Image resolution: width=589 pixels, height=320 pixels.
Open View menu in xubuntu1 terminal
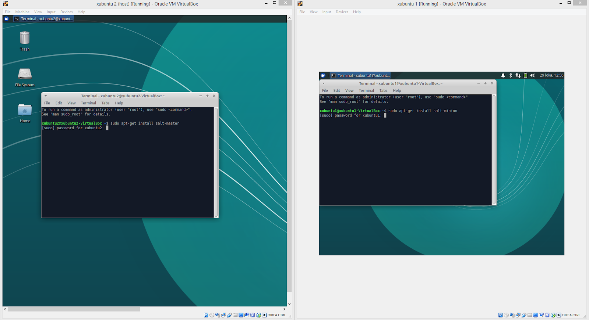click(x=349, y=91)
